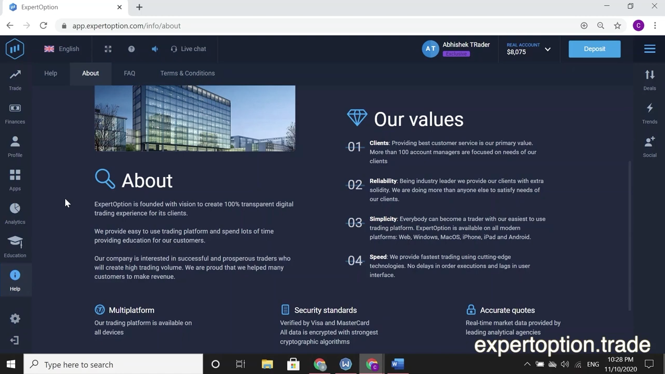Click the office building image
The width and height of the screenshot is (665, 374).
pos(195,119)
